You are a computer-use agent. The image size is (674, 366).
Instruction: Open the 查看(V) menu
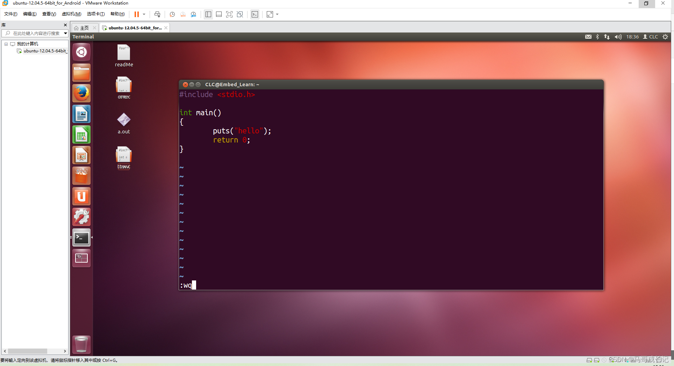pos(49,14)
